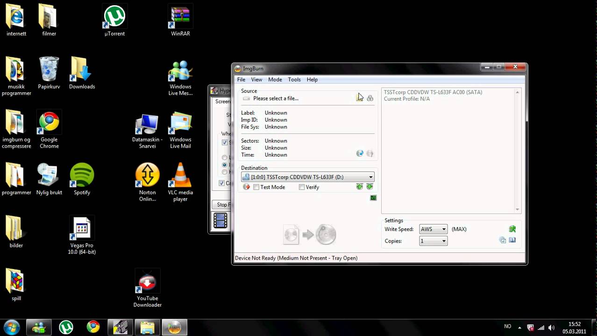Click the status bar 'Device Not Ready' message
Image resolution: width=597 pixels, height=336 pixels.
(296, 258)
